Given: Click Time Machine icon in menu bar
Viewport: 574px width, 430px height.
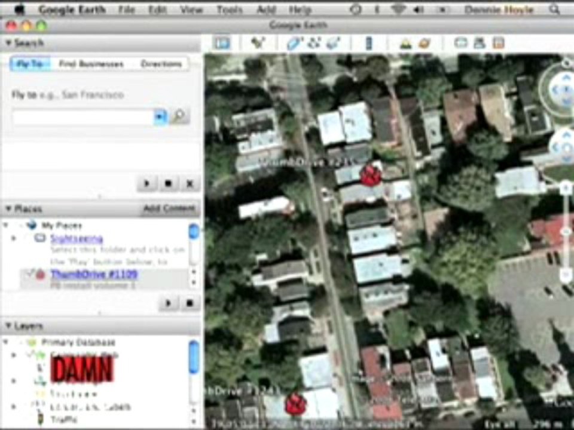Looking at the screenshot, I should 355,10.
